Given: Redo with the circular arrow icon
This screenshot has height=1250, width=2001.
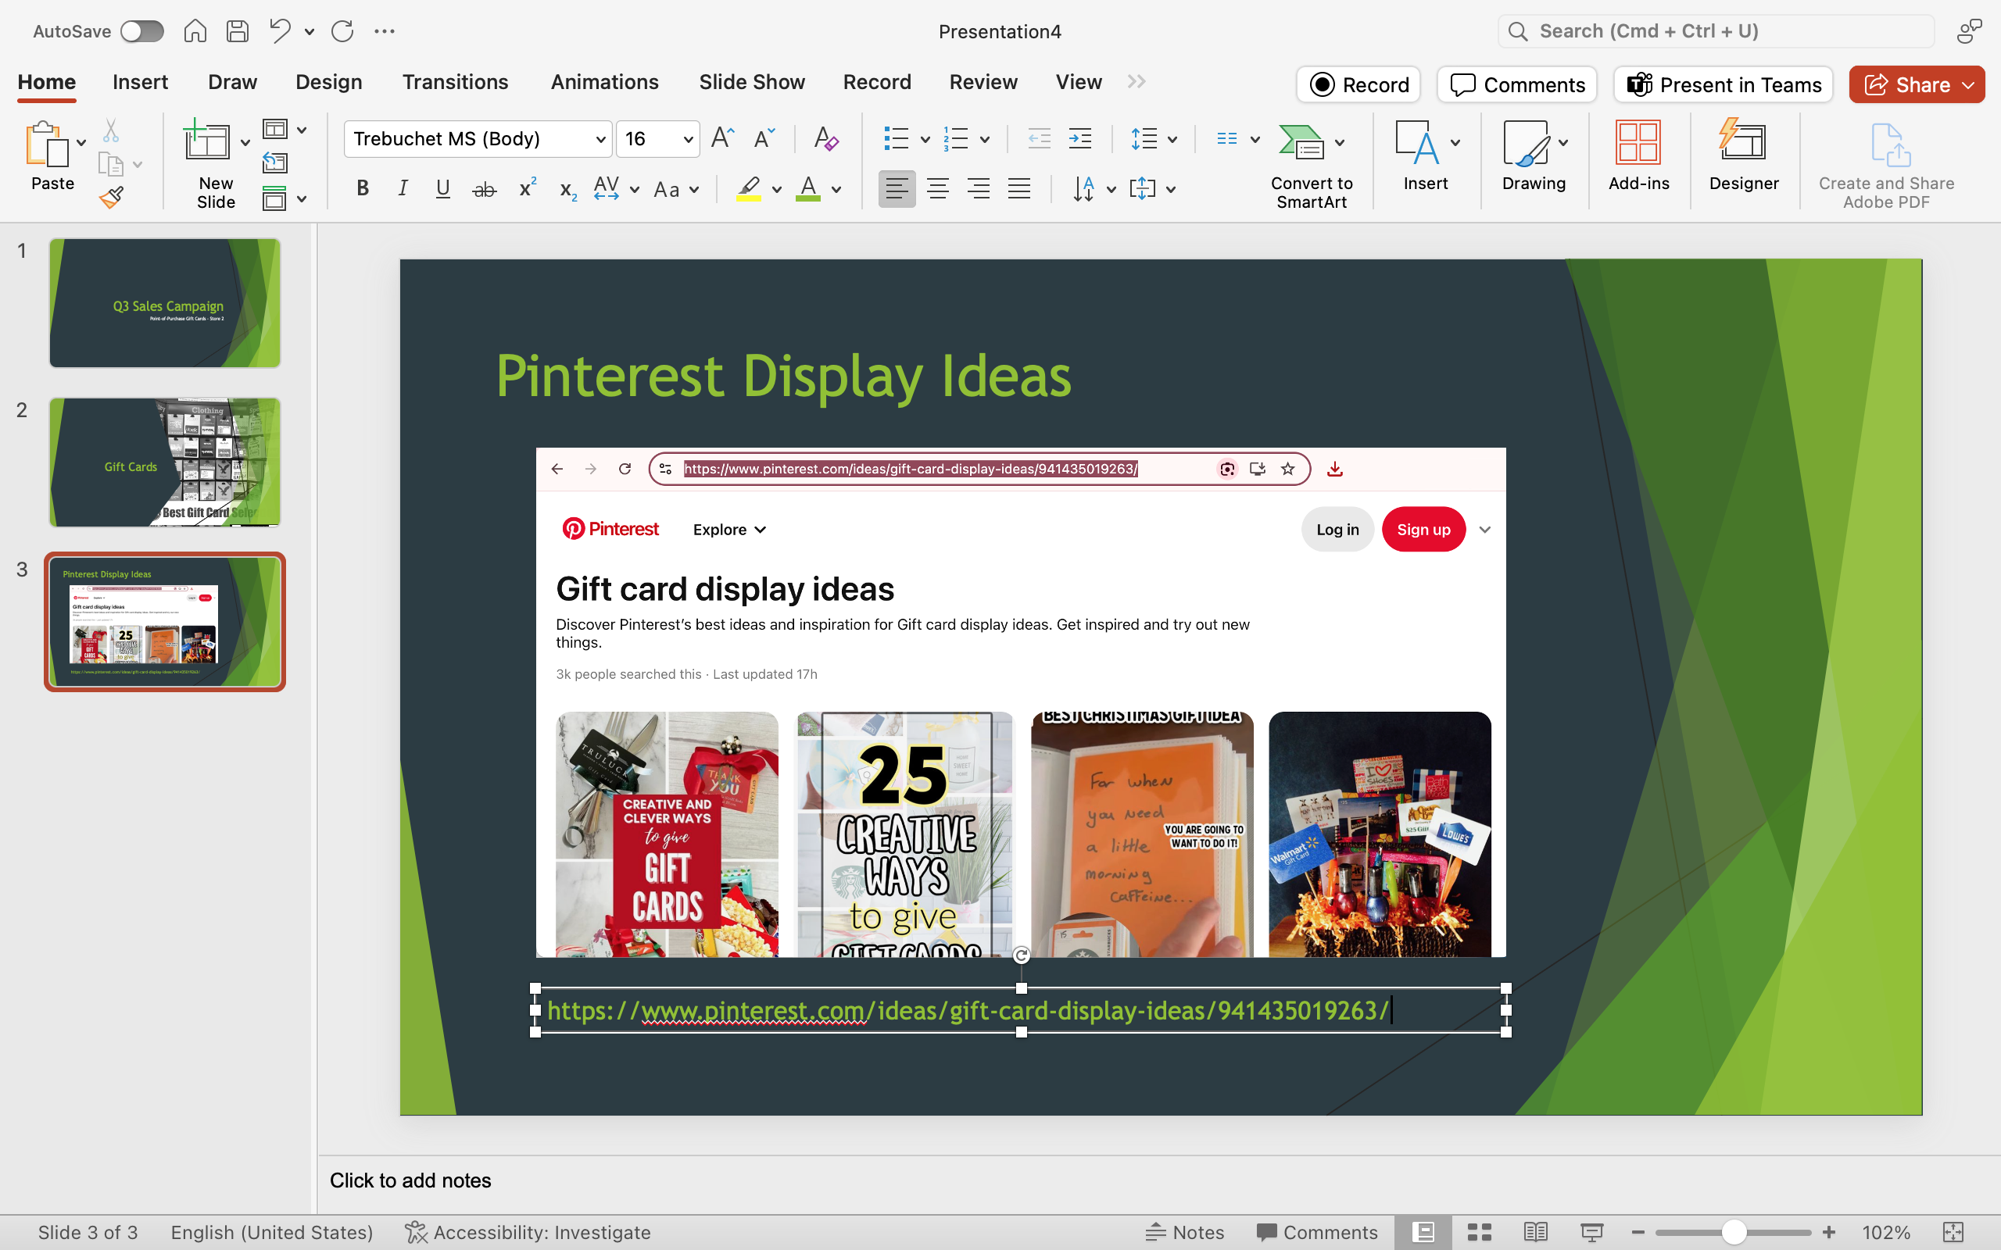Looking at the screenshot, I should coord(342,31).
